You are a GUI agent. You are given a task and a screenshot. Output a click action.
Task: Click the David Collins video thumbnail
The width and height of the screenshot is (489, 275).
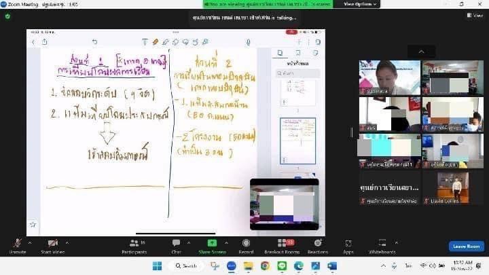(x=452, y=187)
